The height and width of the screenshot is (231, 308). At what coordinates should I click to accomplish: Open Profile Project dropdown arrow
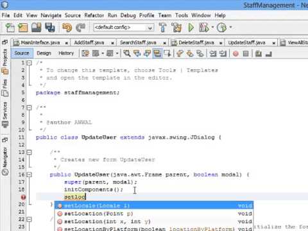point(230,27)
